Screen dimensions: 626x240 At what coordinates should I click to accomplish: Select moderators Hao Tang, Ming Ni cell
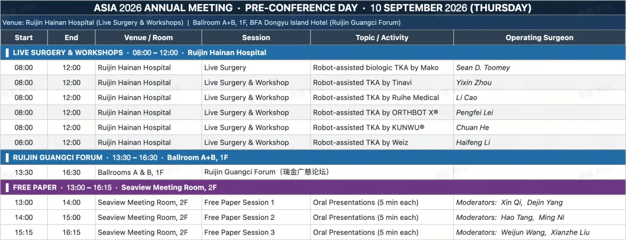pos(540,218)
